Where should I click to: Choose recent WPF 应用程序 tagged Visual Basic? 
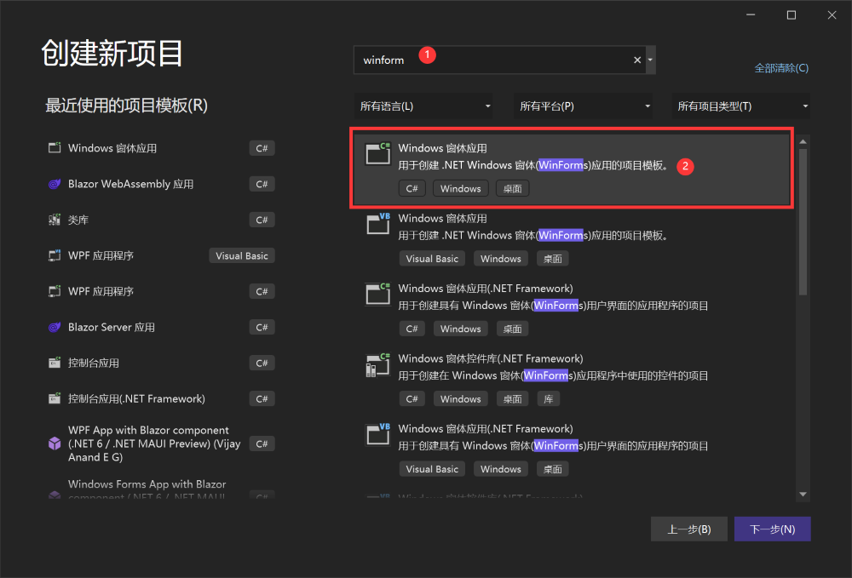(161, 255)
